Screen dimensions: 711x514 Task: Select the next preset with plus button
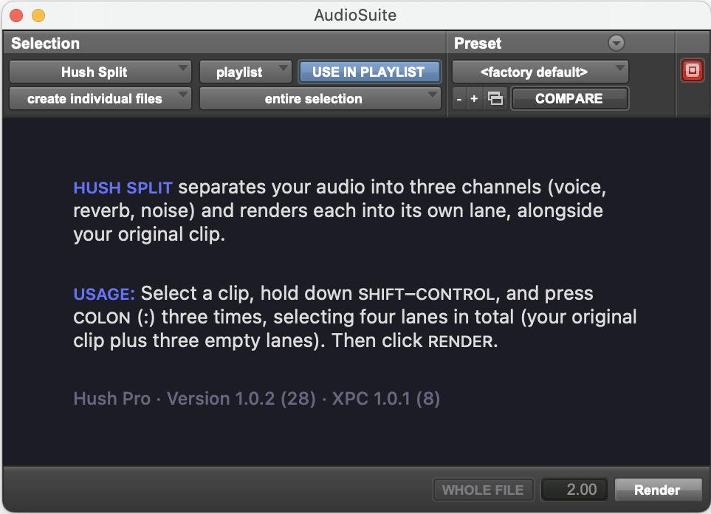point(474,99)
